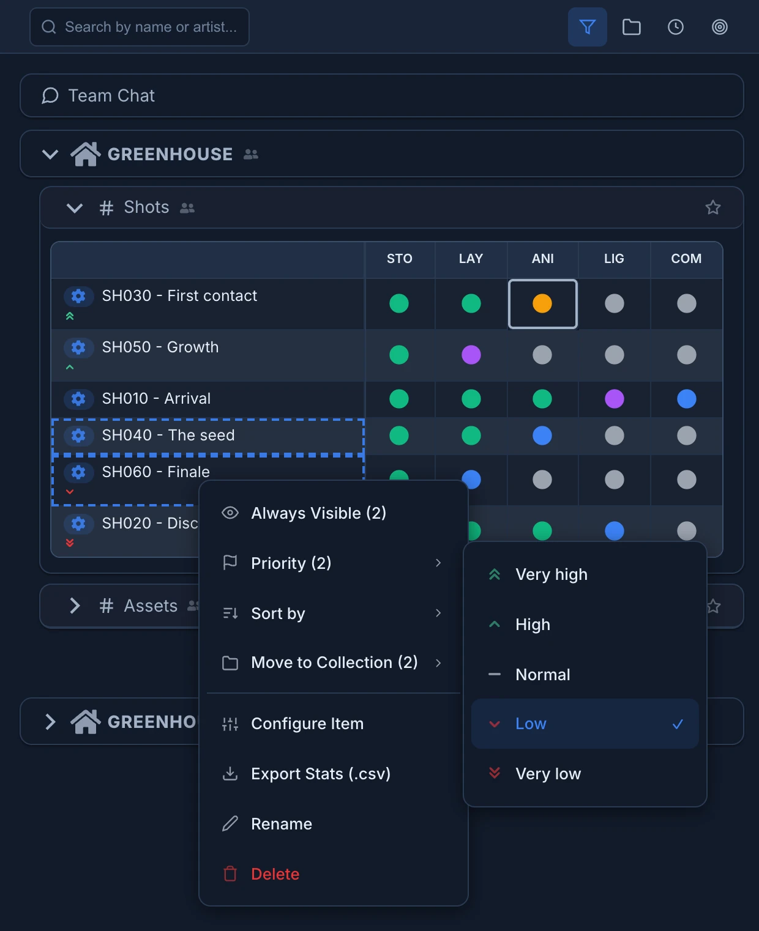
Task: Click the GREENHOUSE house icon in expanded project
Action: (x=86, y=154)
